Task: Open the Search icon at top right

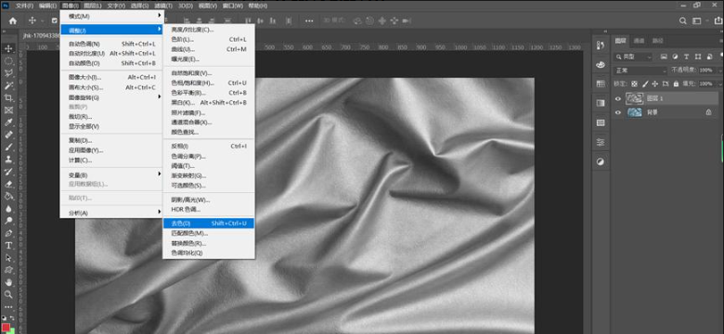Action: click(x=683, y=20)
